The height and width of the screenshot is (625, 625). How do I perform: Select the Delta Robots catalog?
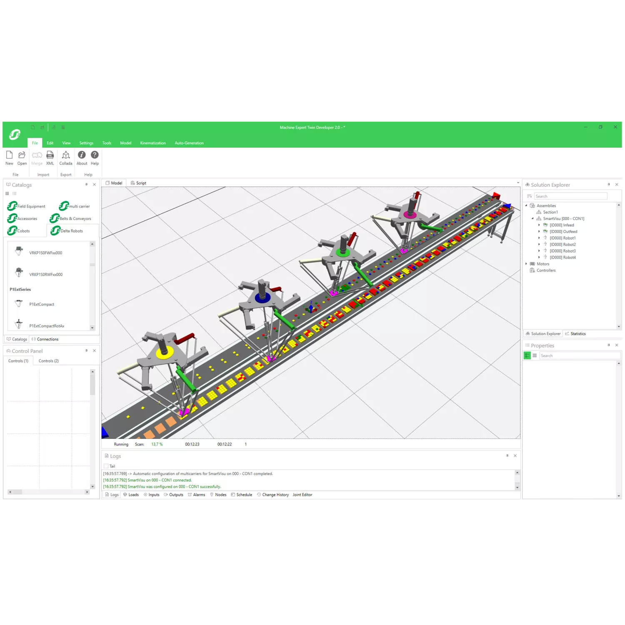click(x=67, y=231)
